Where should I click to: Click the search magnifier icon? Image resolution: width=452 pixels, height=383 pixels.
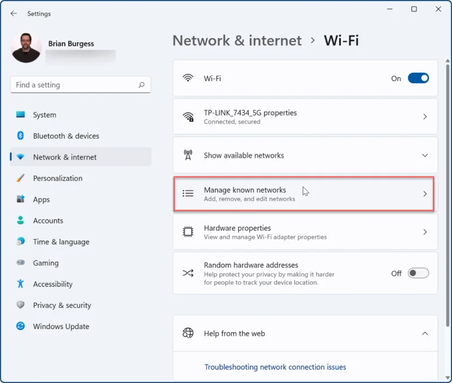click(x=142, y=85)
